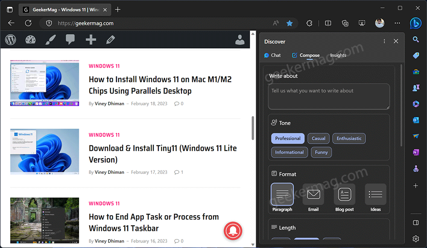This screenshot has height=248, width=427.
Task: Select the Enthusiastic tone
Action: [349, 138]
